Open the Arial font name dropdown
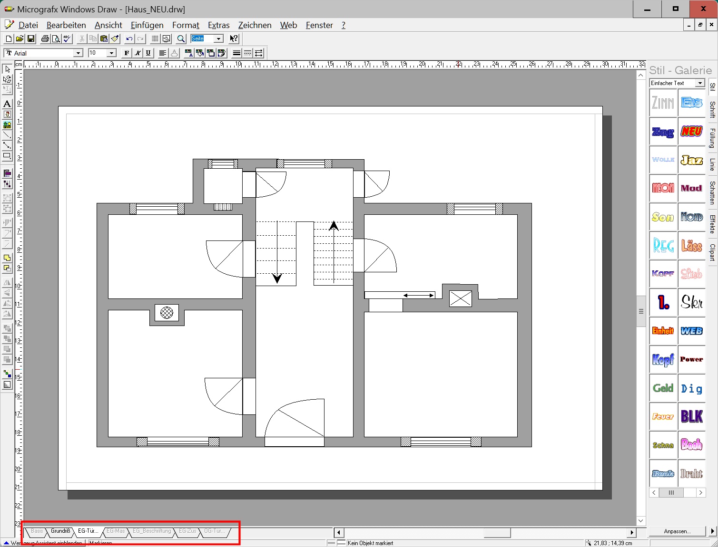This screenshot has width=718, height=547. pos(78,53)
